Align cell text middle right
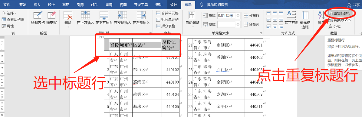 (x=281, y=20)
